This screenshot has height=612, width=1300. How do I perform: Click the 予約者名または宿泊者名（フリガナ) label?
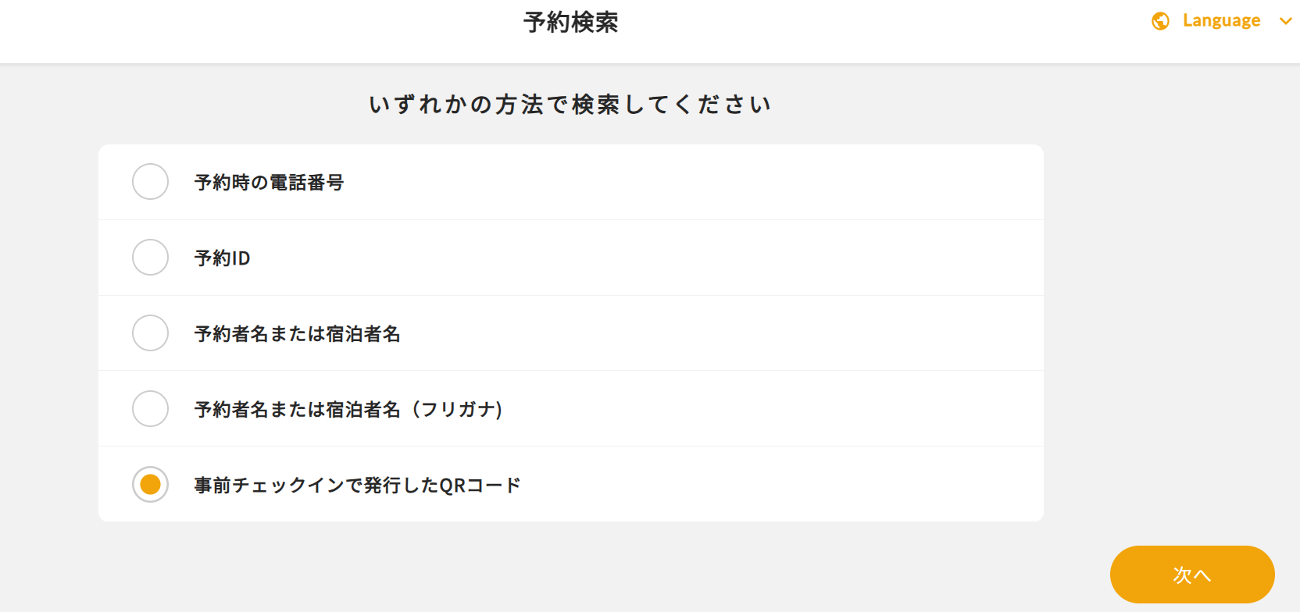348,410
